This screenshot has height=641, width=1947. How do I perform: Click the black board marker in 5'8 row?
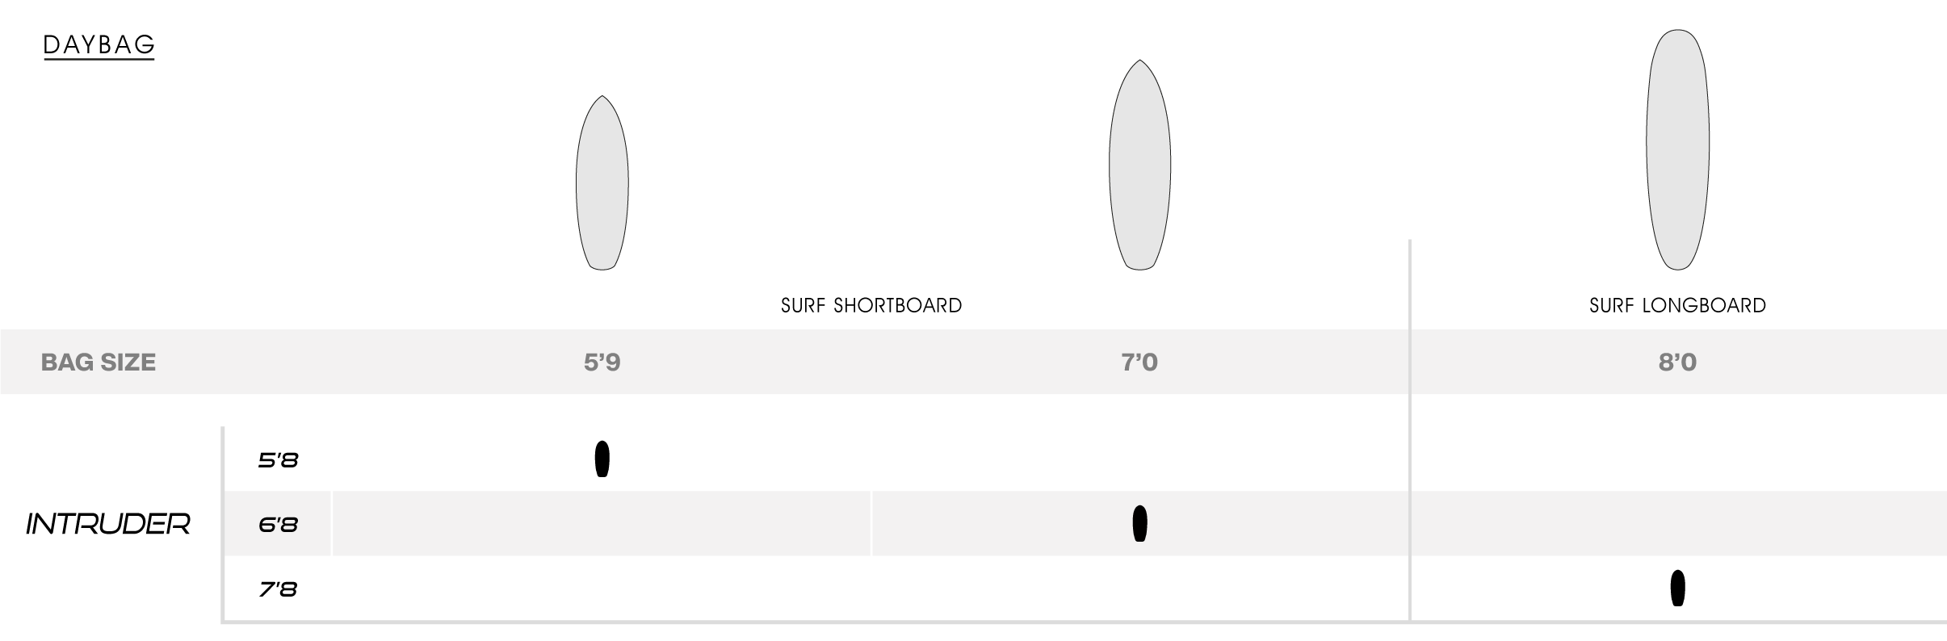[602, 459]
